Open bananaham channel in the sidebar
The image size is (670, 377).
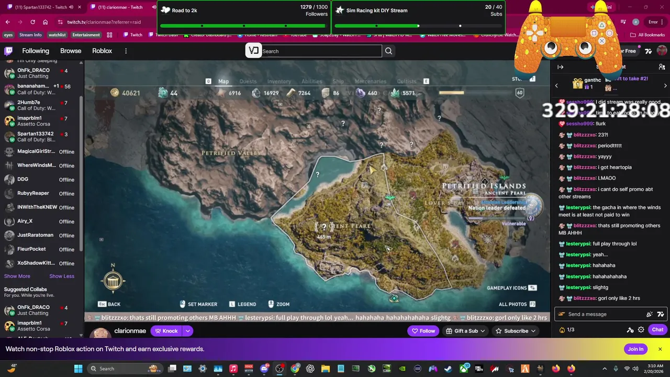point(41,89)
